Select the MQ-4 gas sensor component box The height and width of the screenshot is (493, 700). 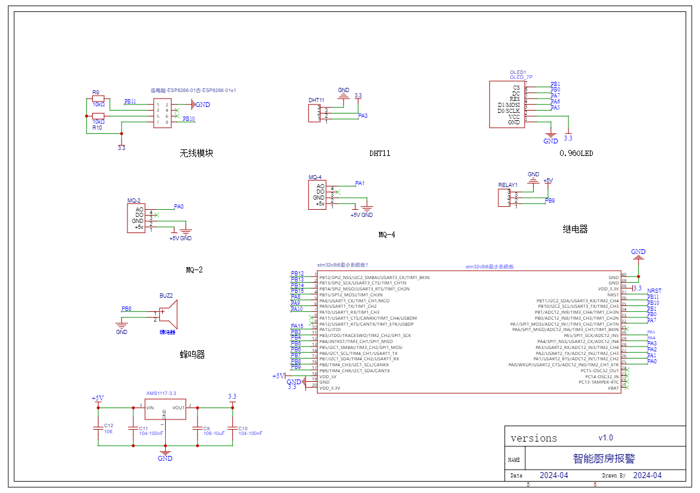click(x=317, y=195)
